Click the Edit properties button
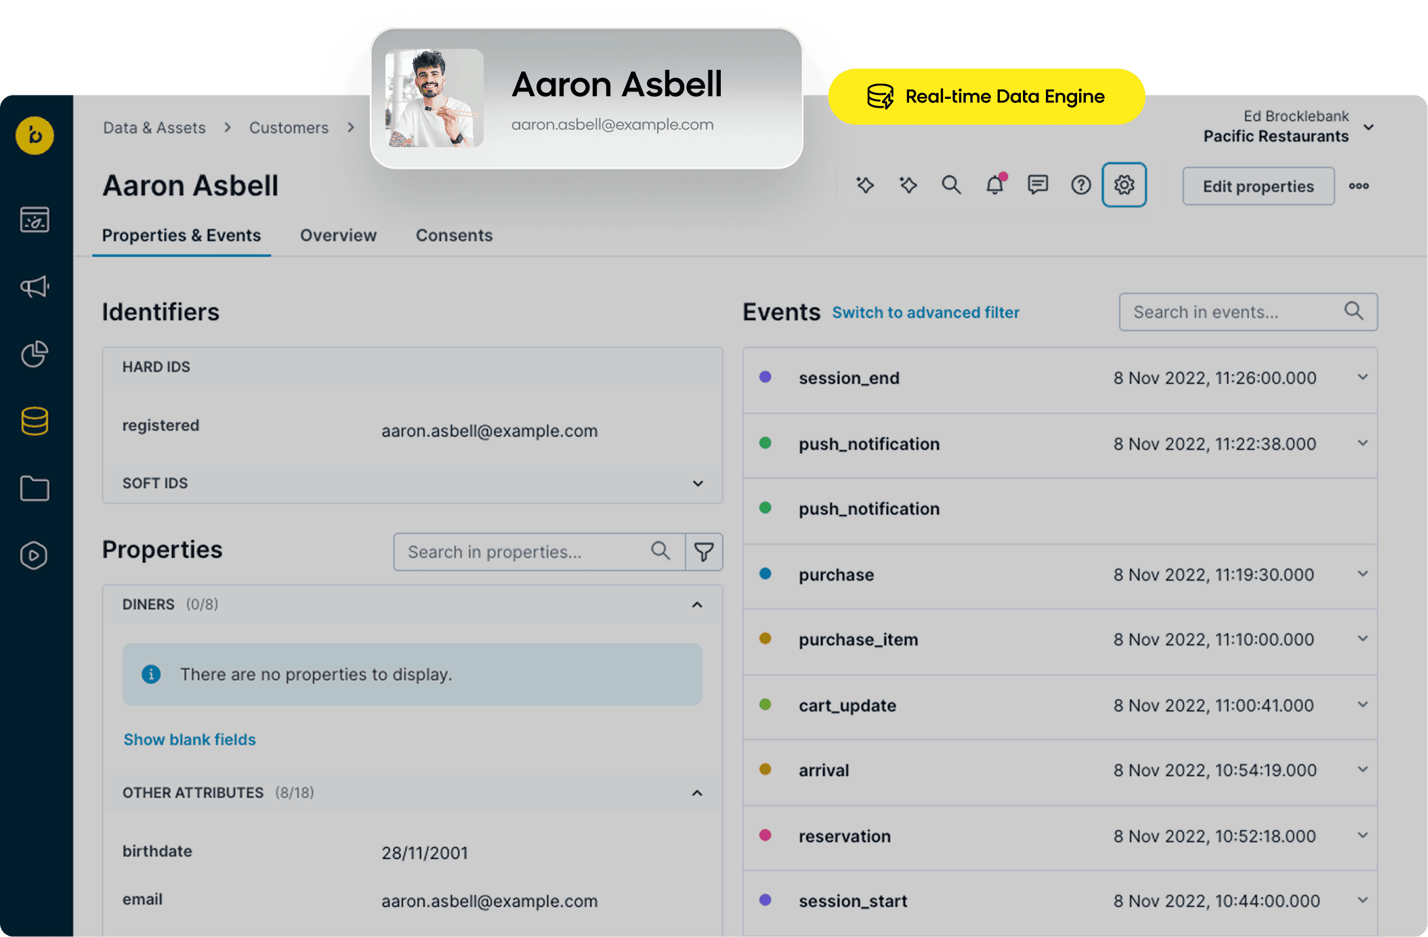 pyautogui.click(x=1258, y=186)
